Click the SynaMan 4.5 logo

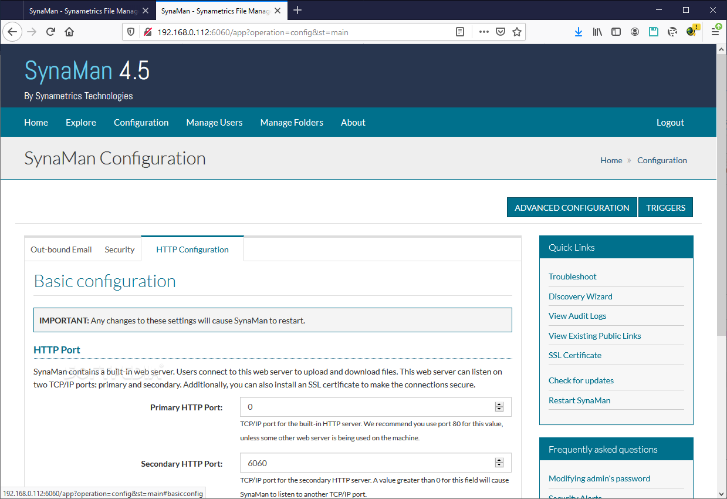[87, 71]
